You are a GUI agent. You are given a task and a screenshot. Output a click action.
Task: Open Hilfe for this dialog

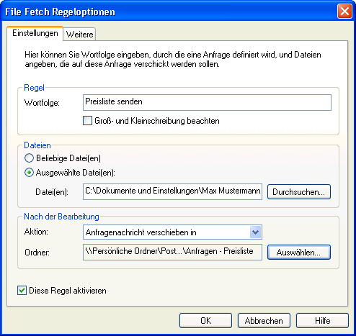[322, 320]
